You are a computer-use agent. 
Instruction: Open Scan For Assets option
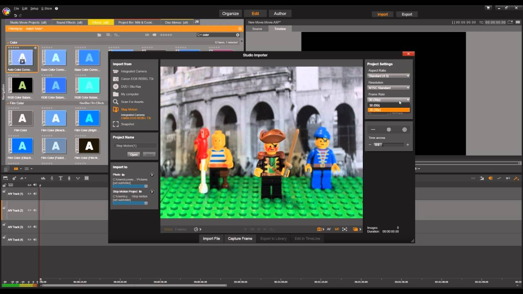[x=128, y=102]
